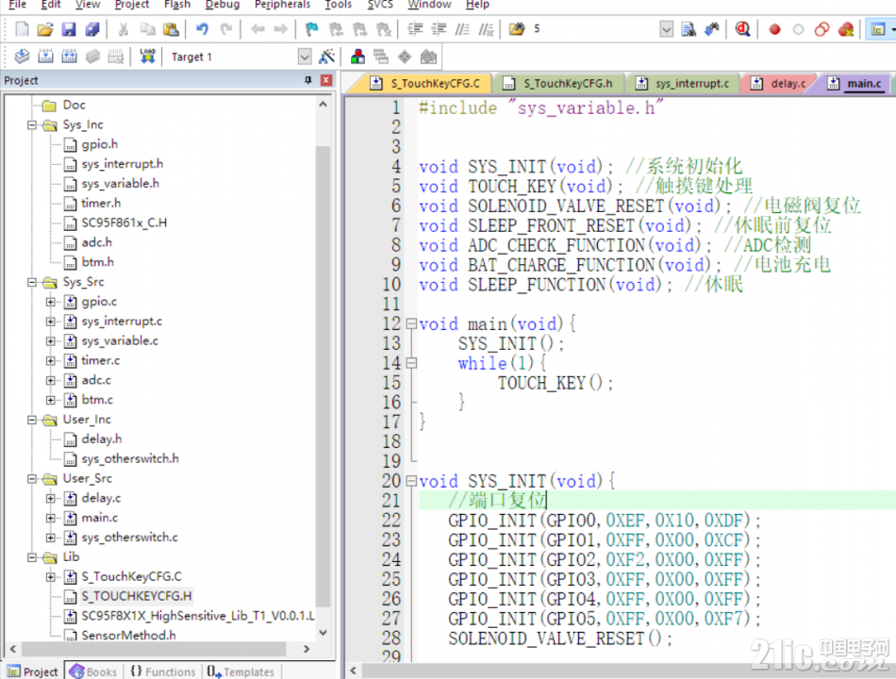896x679 pixels.
Task: Show the Books panel tab
Action: tap(93, 671)
